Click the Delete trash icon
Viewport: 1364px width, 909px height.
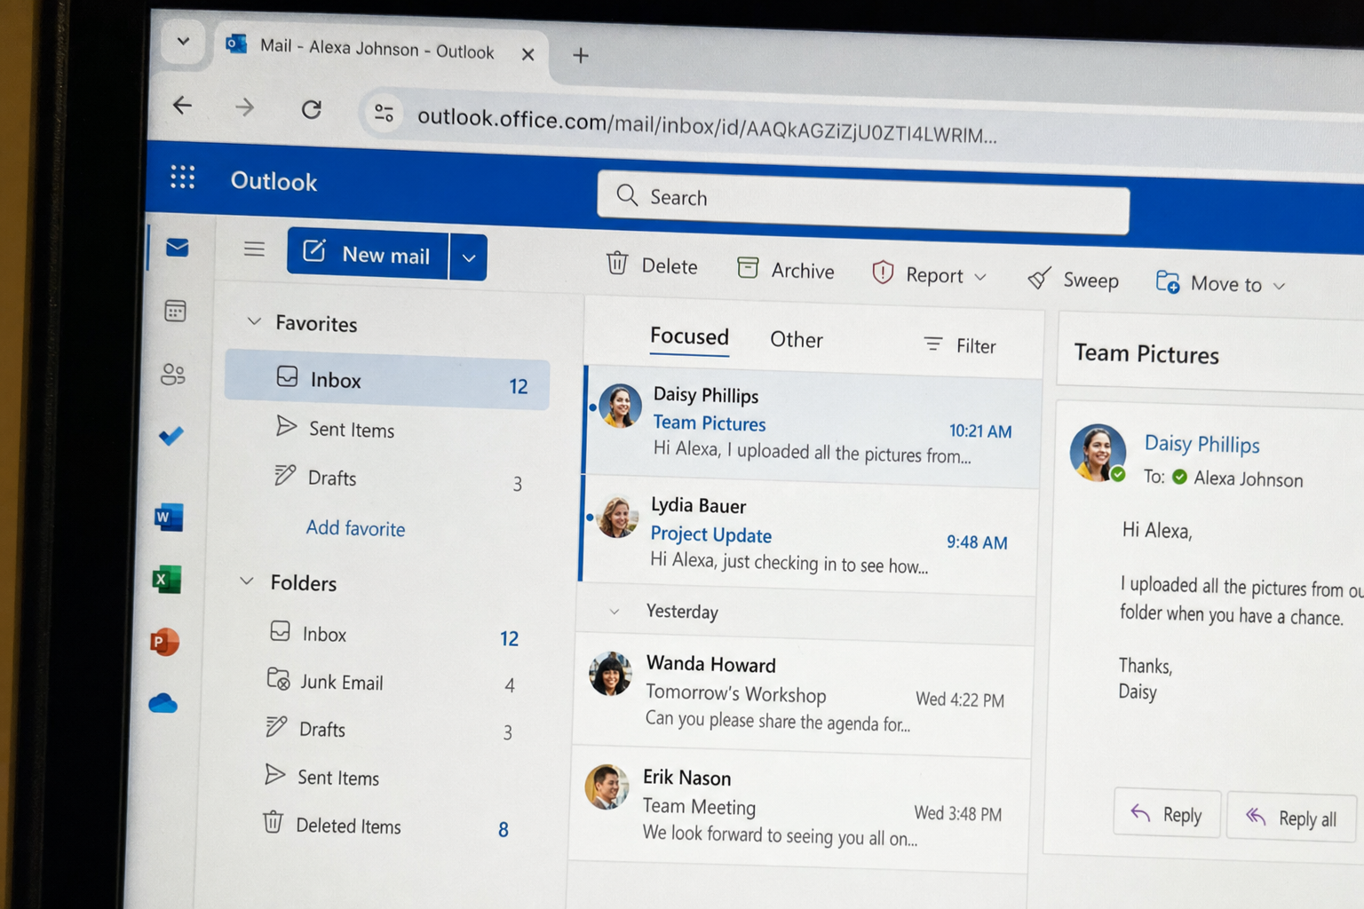[617, 263]
